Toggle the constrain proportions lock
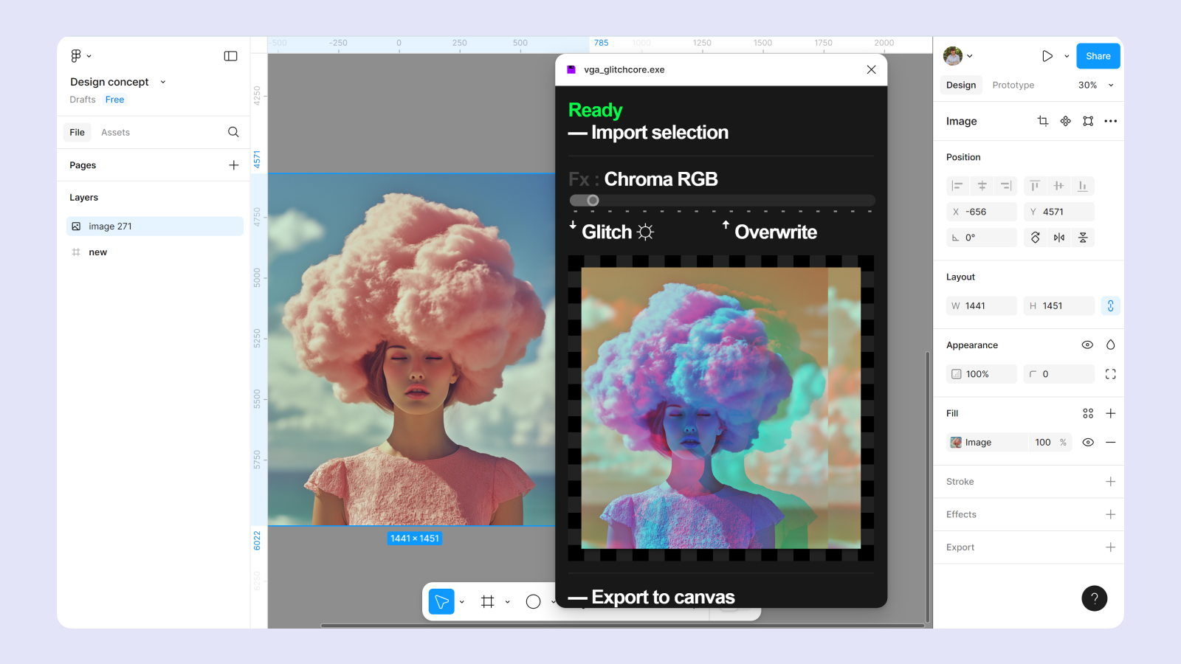The width and height of the screenshot is (1181, 664). [x=1110, y=305]
